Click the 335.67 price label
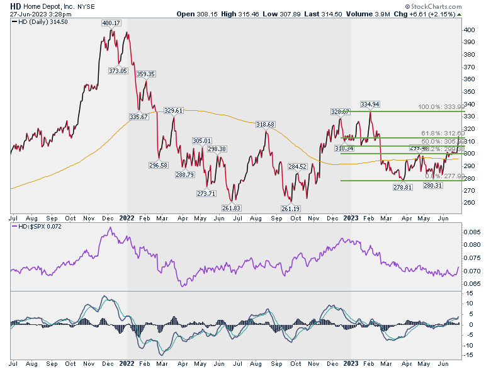 point(138,117)
